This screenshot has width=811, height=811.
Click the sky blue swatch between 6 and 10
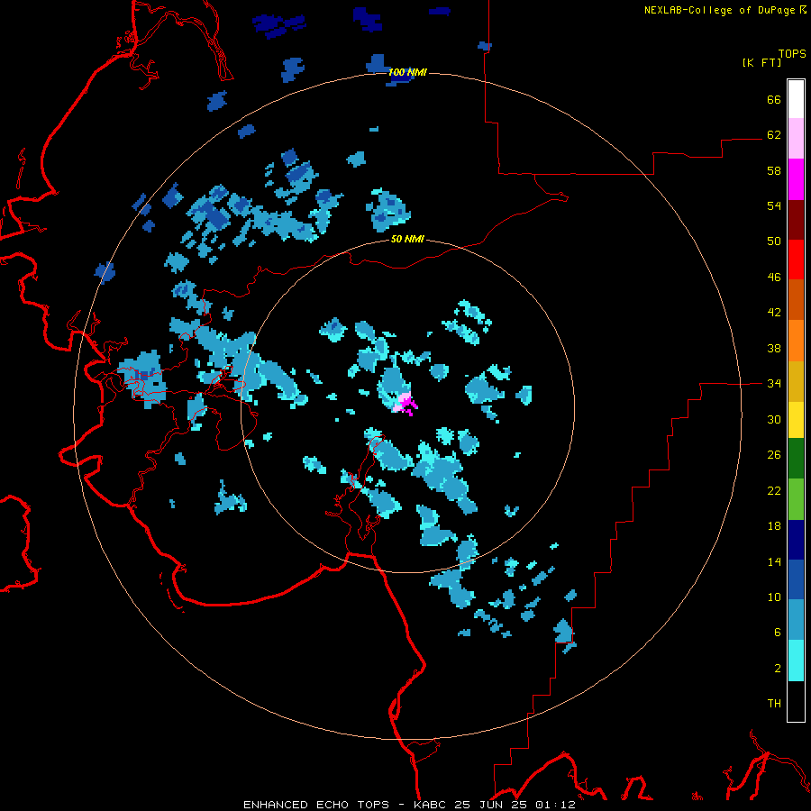click(796, 620)
